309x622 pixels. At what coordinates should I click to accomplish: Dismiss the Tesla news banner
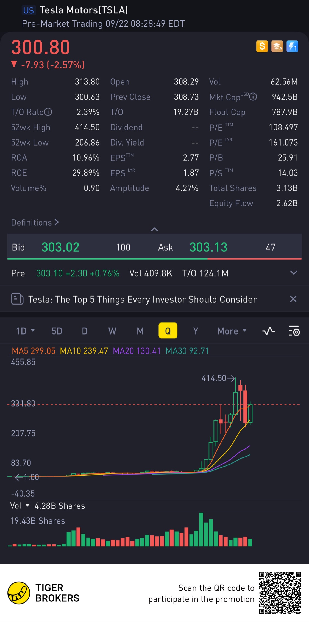[293, 299]
